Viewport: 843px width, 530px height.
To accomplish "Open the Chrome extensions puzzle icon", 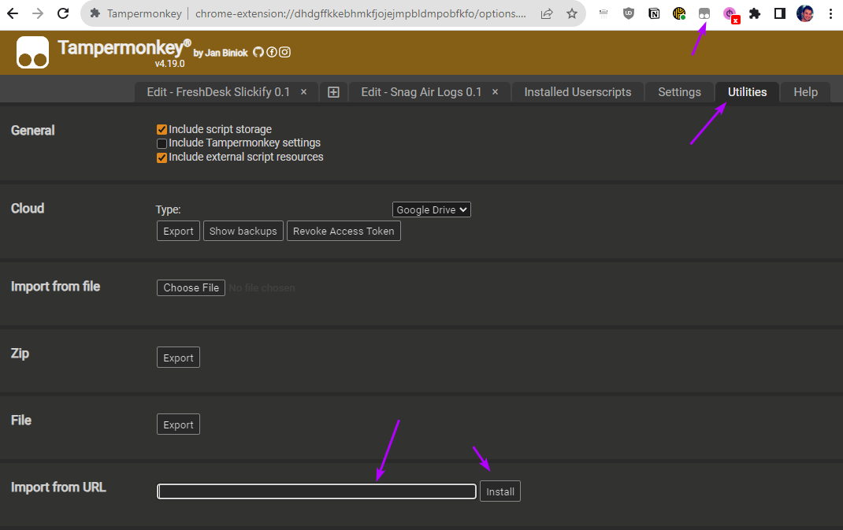I will point(755,13).
